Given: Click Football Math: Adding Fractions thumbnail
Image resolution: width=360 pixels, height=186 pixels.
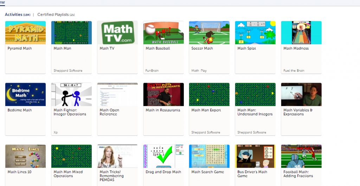Looking at the screenshot, I should 301,156.
